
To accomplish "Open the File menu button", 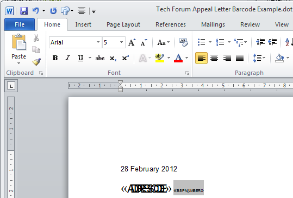I will [20, 24].
